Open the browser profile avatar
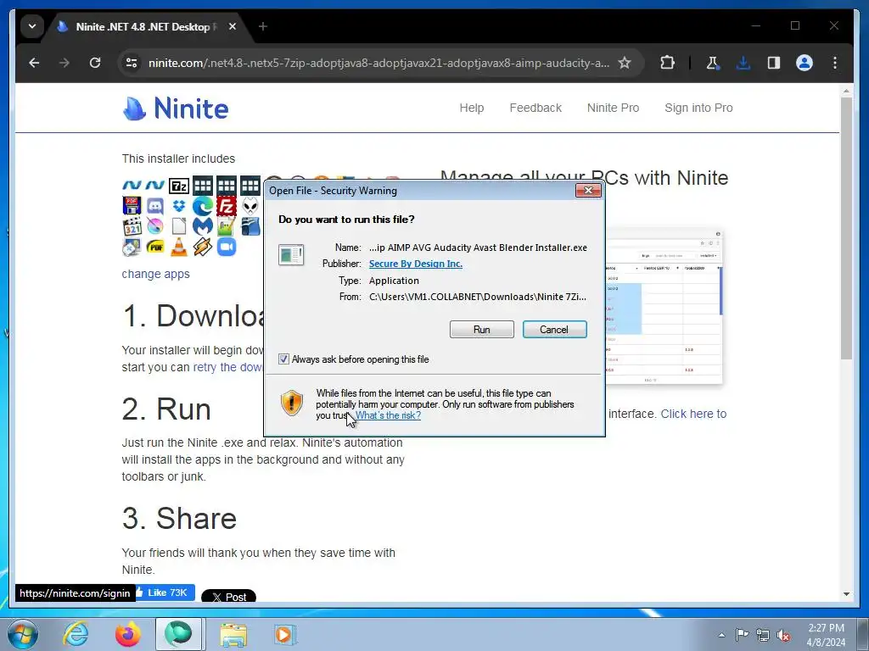 tap(805, 63)
